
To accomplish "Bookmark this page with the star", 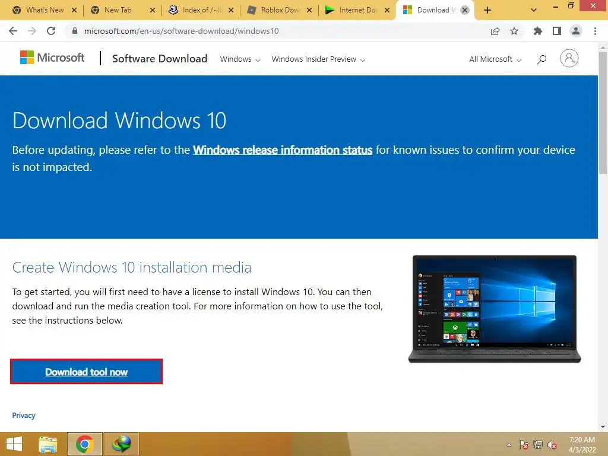I will 514,31.
